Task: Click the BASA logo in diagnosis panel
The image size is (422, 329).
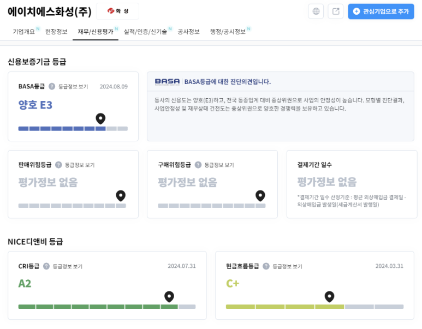Action: pyautogui.click(x=167, y=81)
